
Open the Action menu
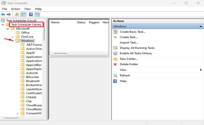tap(15, 9)
